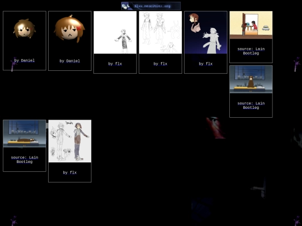The height and width of the screenshot is (226, 302).
Task: View the colored two-character design sheet by flx
Action: click(70, 141)
